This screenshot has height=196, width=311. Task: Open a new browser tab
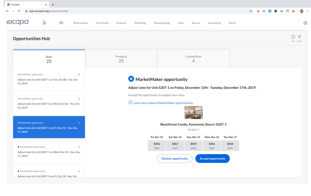[53, 5]
